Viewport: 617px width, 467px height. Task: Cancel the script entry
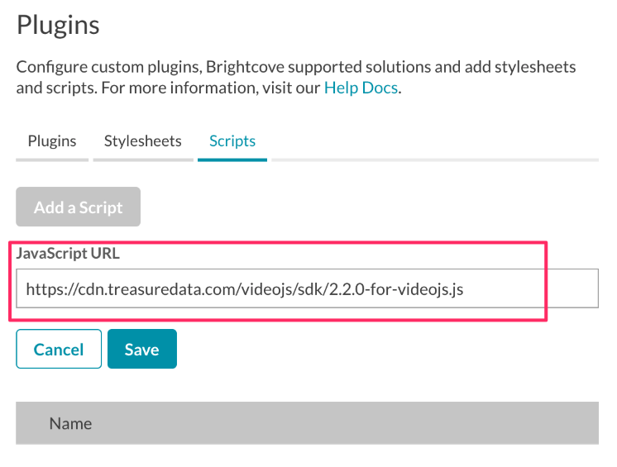59,349
